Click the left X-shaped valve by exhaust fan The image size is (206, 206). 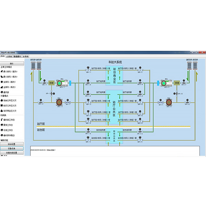68,102
